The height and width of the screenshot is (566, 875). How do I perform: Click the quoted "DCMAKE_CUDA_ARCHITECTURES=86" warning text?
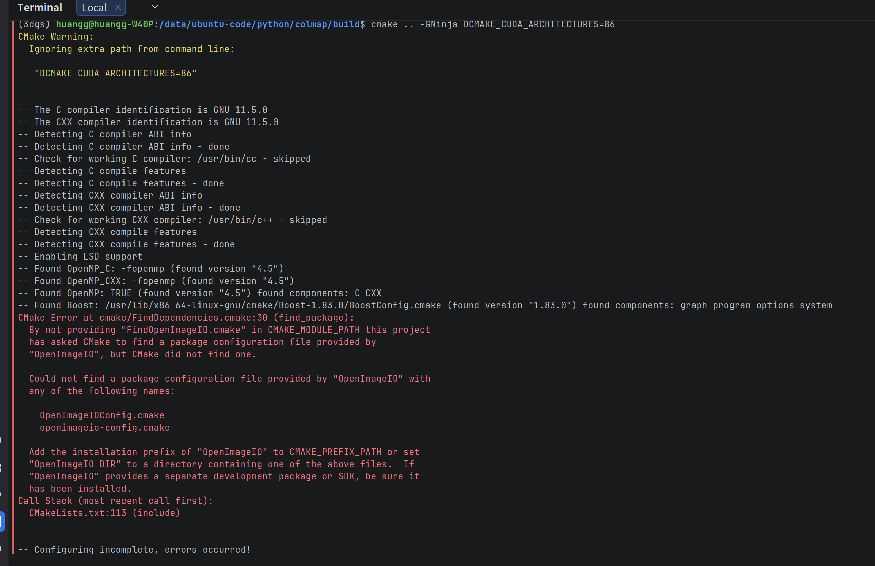coord(115,73)
